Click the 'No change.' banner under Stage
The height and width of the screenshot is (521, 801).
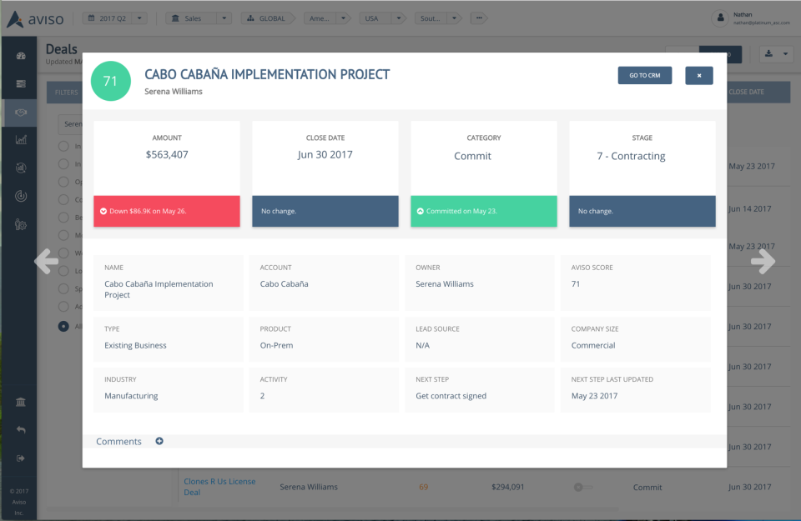642,211
